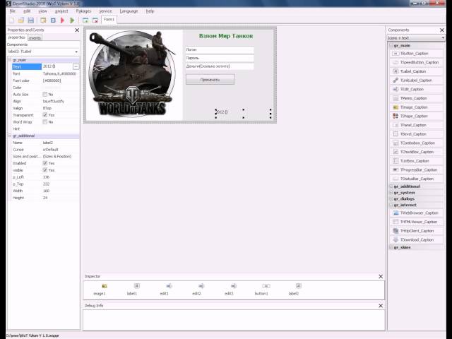
Task: Select image1 in the Inspector
Action: tap(100, 289)
